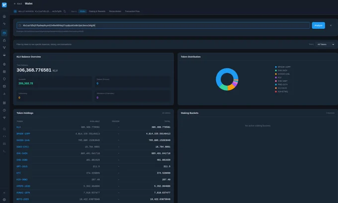Viewport: 338px width, 203px height.
Task: Open the sliders icon in sidebar
Action: tap(4, 143)
